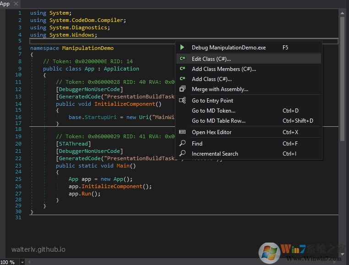Select Go to MD Table Row option
This screenshot has width=349, height=265.
218,121
